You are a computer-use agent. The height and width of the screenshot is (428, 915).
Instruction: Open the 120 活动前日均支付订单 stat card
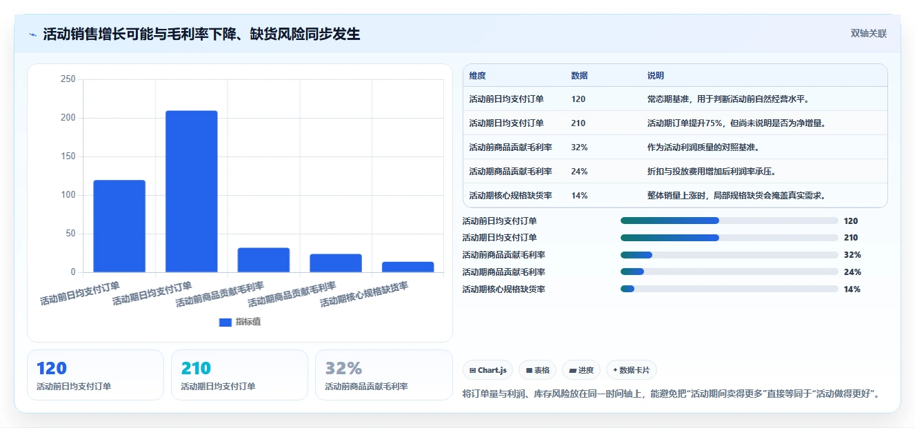click(x=95, y=375)
